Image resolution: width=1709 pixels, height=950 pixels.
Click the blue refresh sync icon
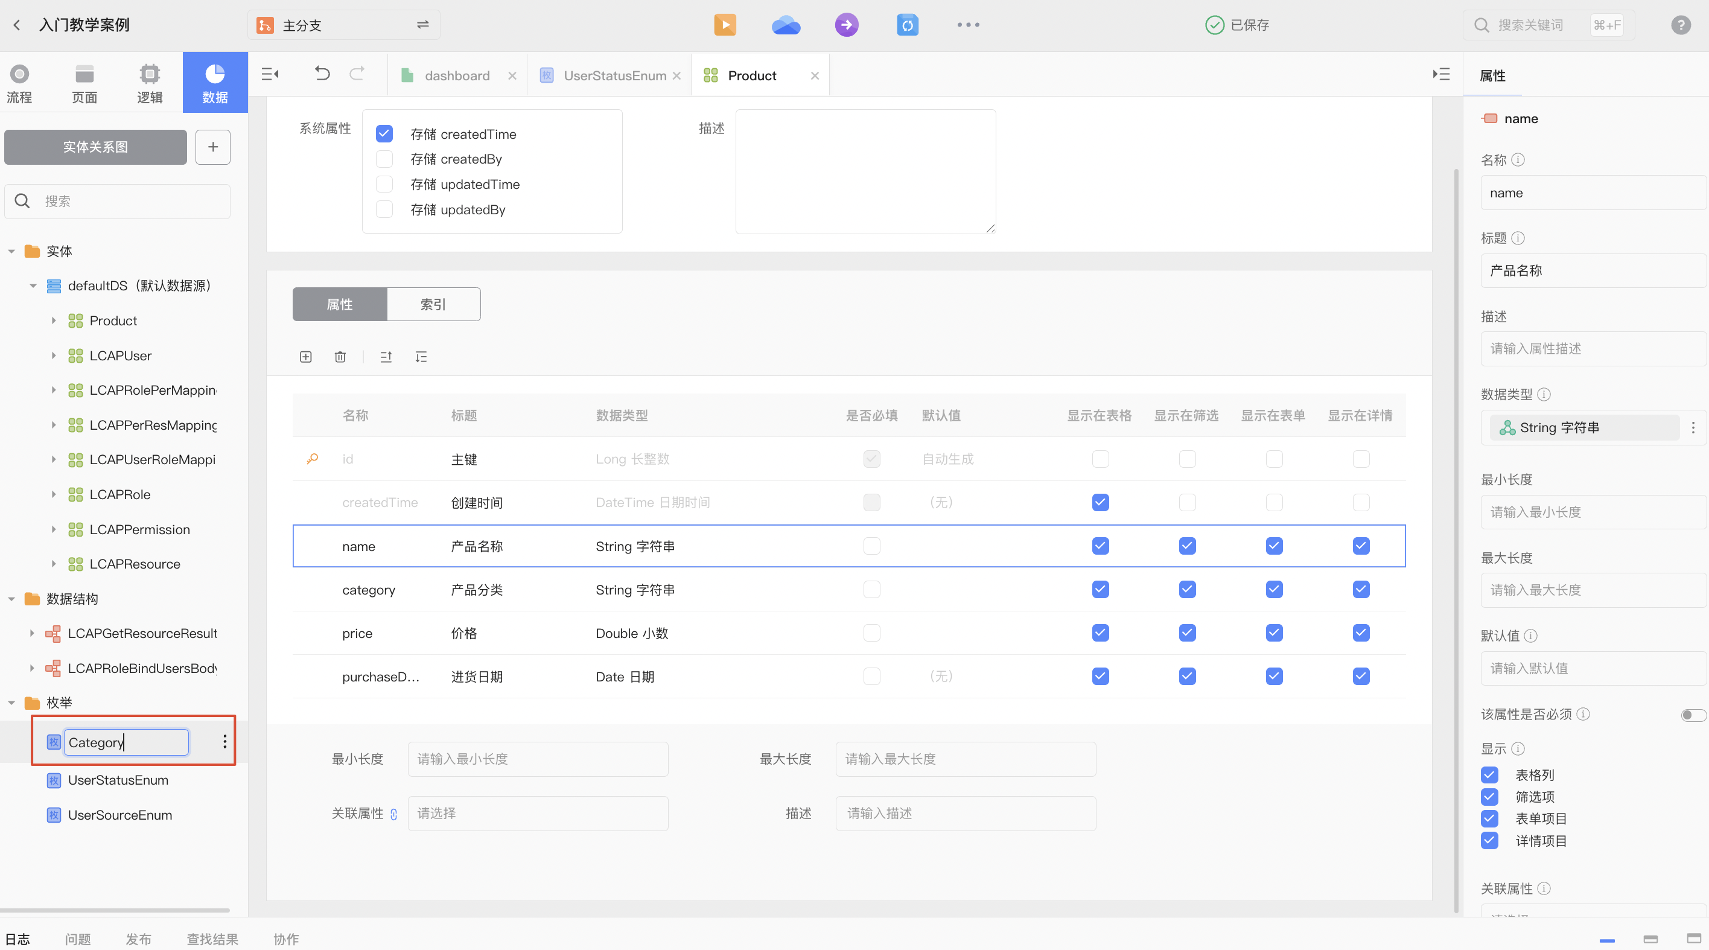point(907,25)
